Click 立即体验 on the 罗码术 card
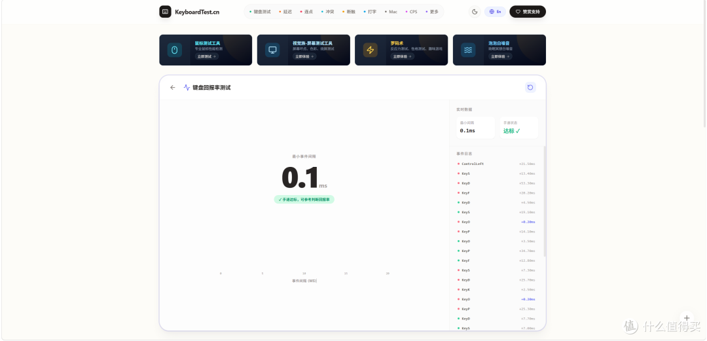707x341 pixels. (402, 57)
